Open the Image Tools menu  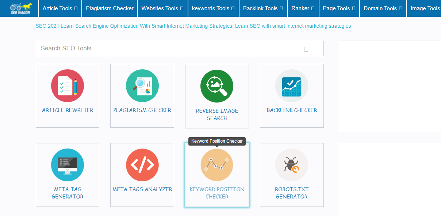[x=425, y=8]
